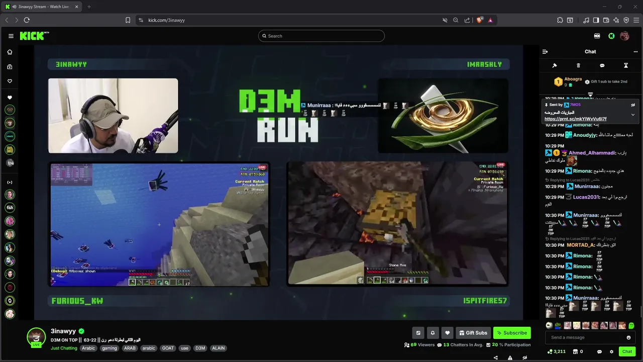Click the 3inawyy channel avatar
The image size is (643, 362).
[x=36, y=337]
